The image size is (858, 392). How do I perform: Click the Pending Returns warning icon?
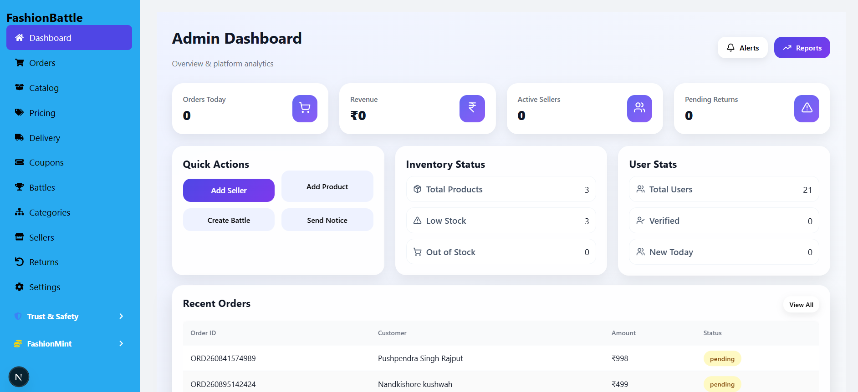[807, 108]
